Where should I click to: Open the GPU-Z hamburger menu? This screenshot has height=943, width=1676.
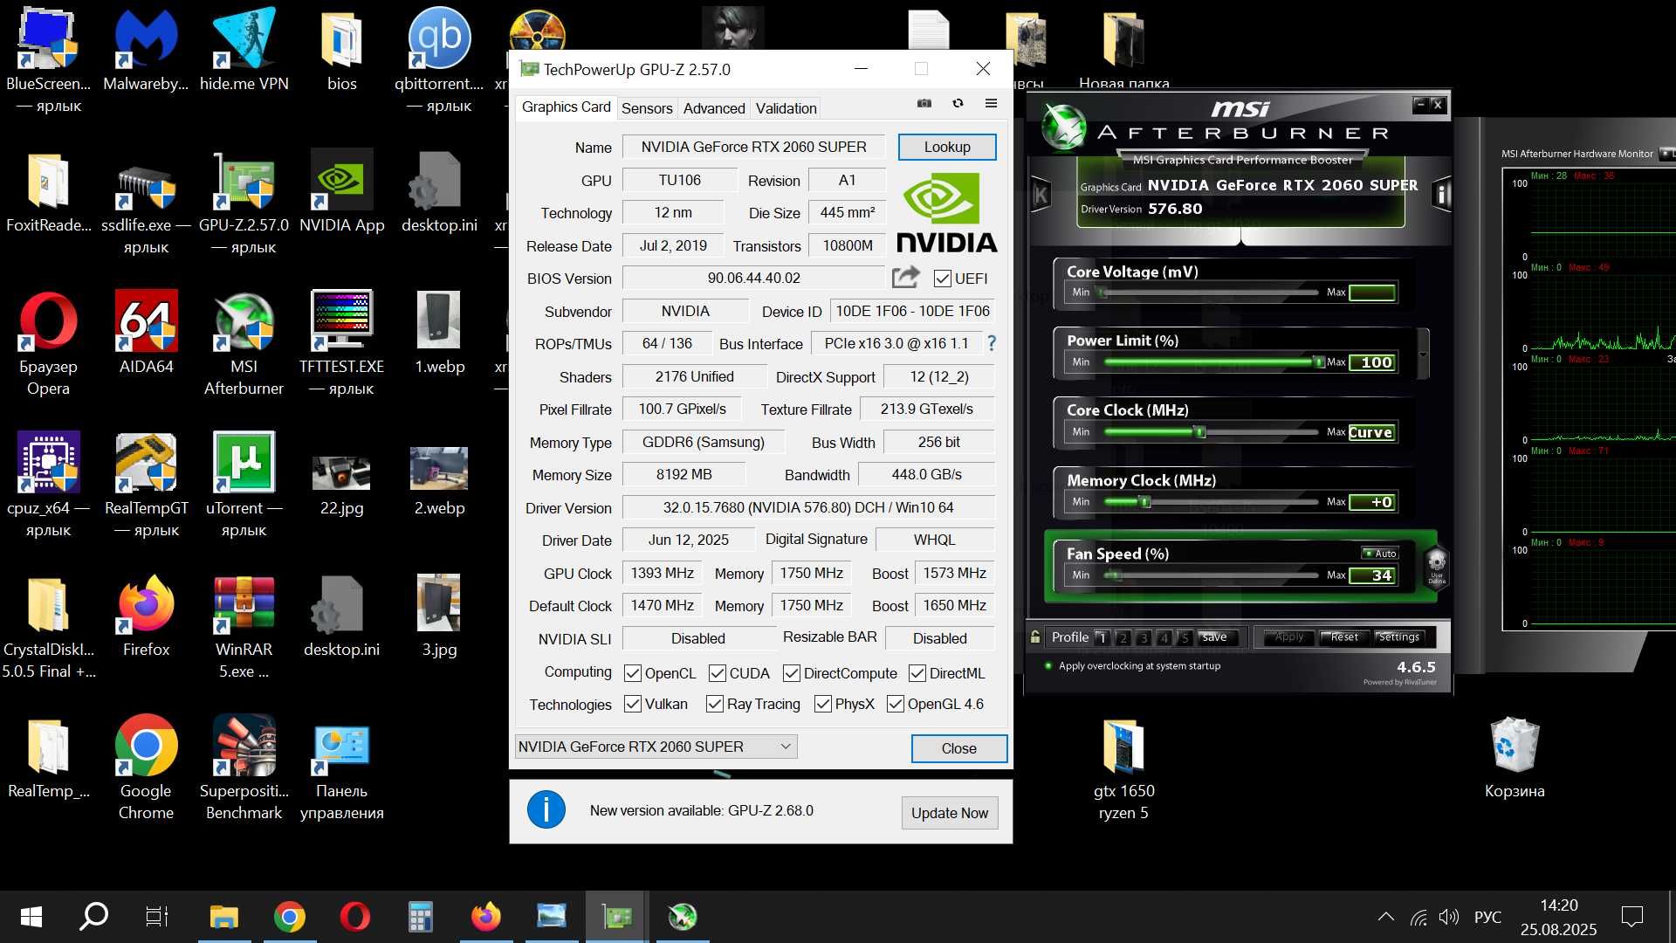click(991, 103)
